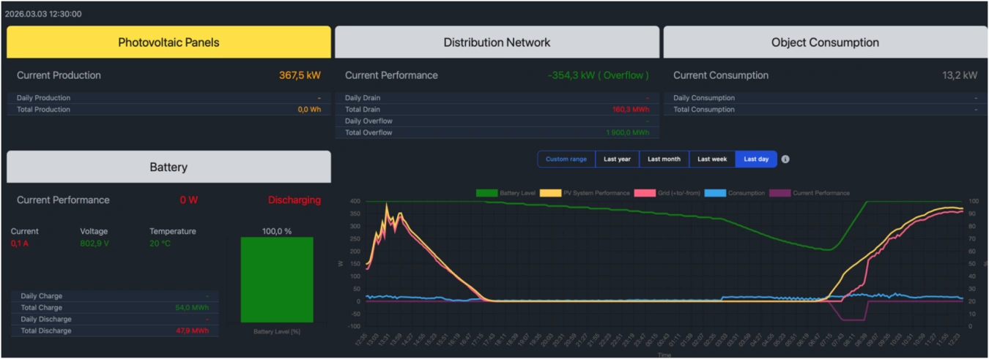Switch chart to Last week
Image resolution: width=989 pixels, height=359 pixels.
(x=712, y=159)
